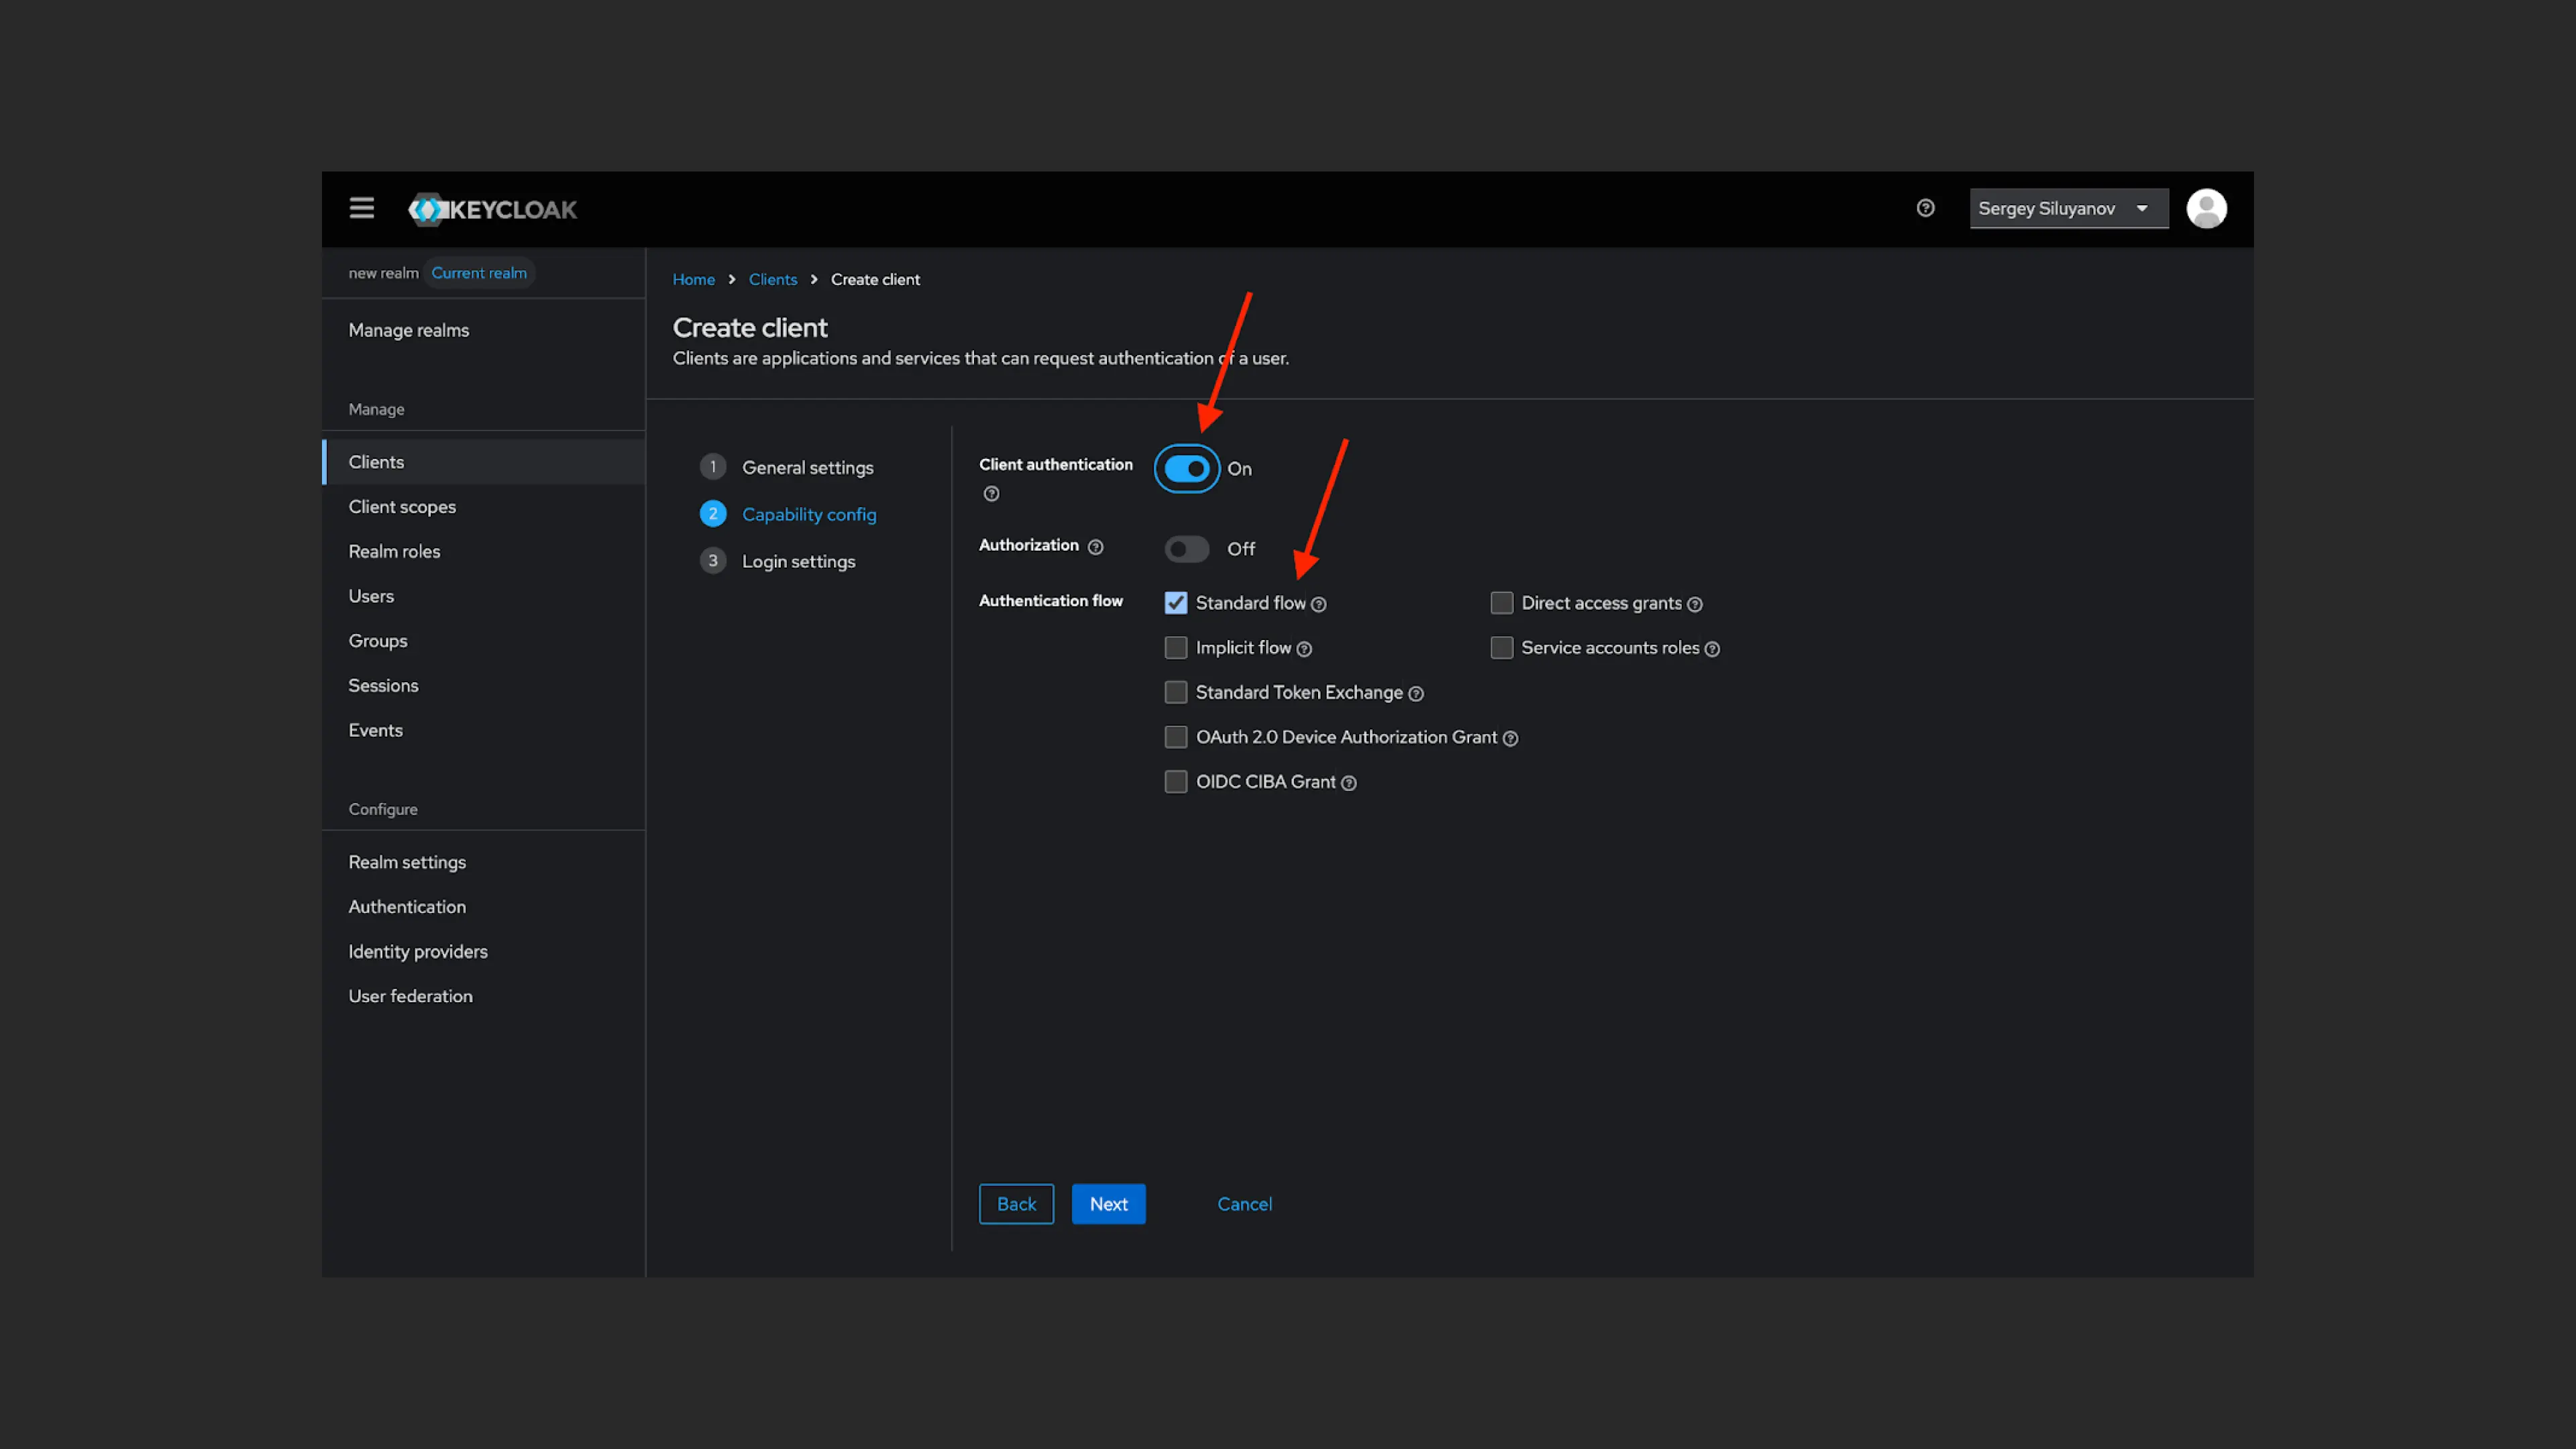Click the Cancel link
Screen dimensions: 2576x1449
tap(1244, 1204)
